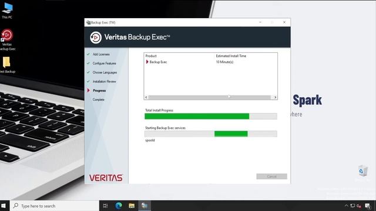Open the Test Backup desktop folder
This screenshot has height=211, width=376.
(7, 64)
